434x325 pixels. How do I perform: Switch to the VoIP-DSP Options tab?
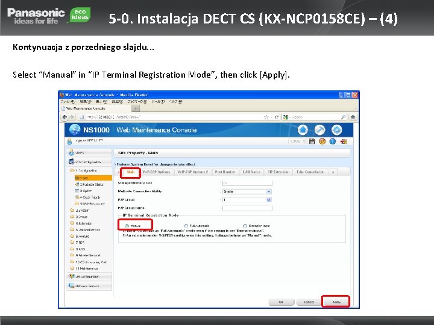[156, 172]
